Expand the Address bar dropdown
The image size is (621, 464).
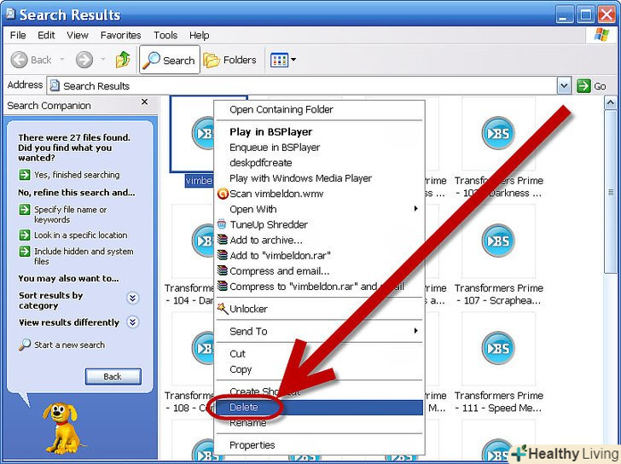pyautogui.click(x=564, y=85)
